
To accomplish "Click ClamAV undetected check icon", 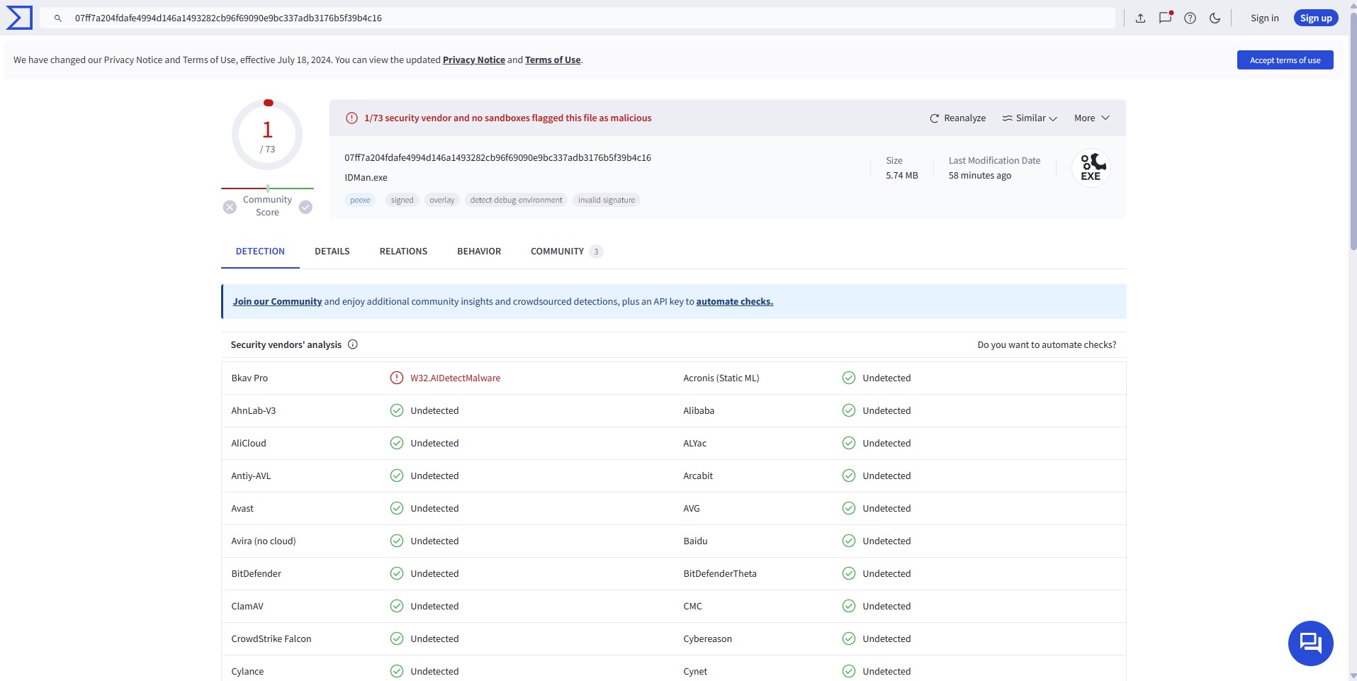I will (397, 606).
